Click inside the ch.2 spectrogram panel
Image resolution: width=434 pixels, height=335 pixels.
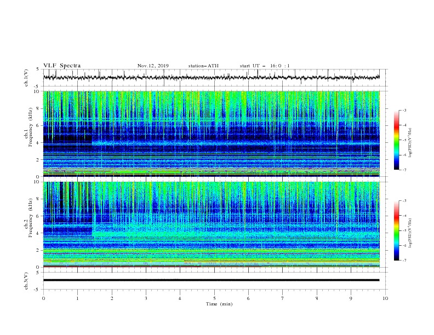point(211,224)
